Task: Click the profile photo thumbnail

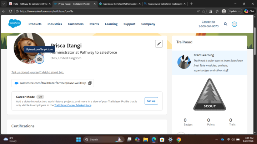Action: [30, 48]
